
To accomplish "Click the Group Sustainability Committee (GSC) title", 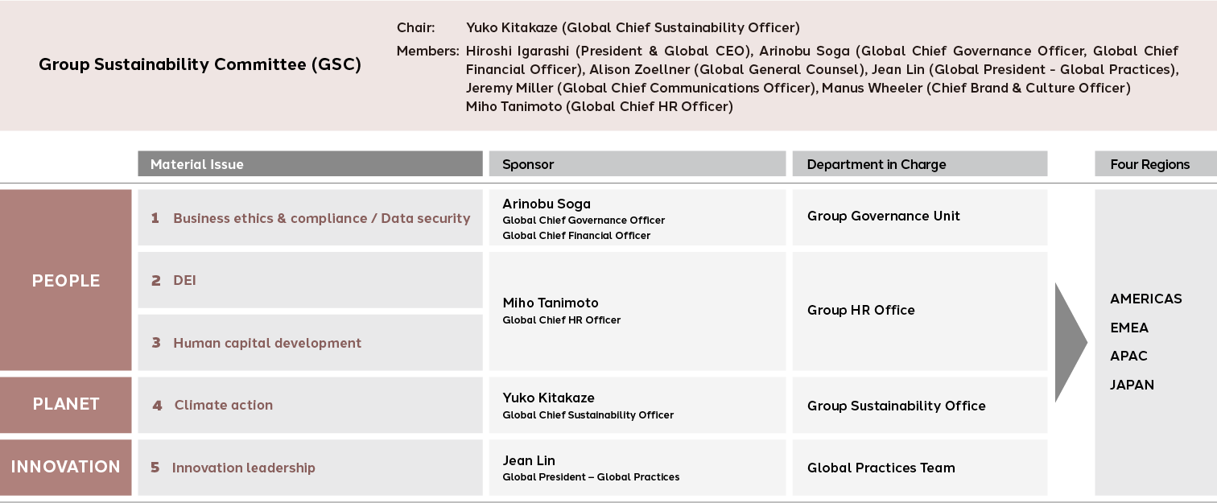I will (200, 65).
